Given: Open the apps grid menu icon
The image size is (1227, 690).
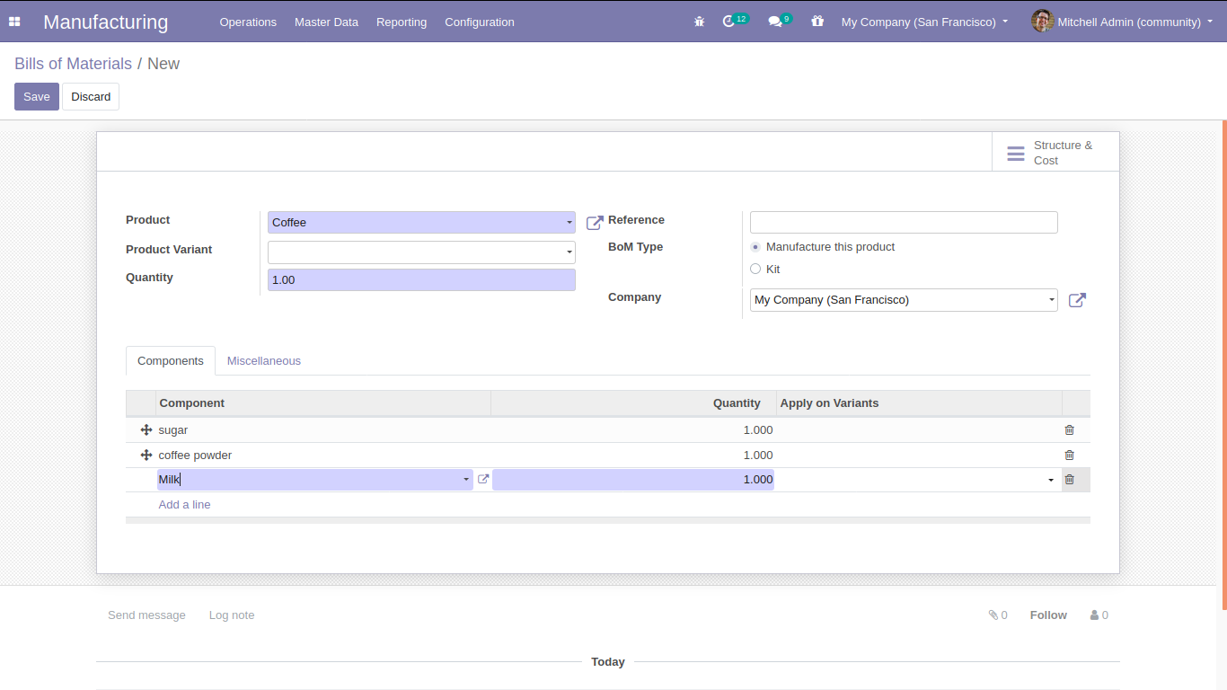Looking at the screenshot, I should [14, 22].
